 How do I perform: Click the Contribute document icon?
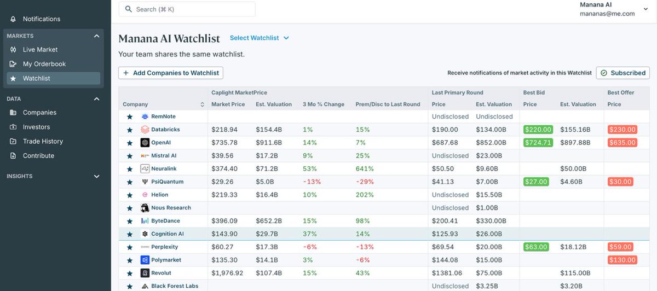click(13, 155)
